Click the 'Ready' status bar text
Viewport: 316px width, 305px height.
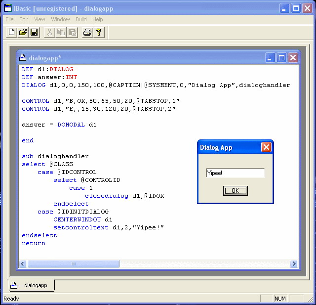coord(11,299)
